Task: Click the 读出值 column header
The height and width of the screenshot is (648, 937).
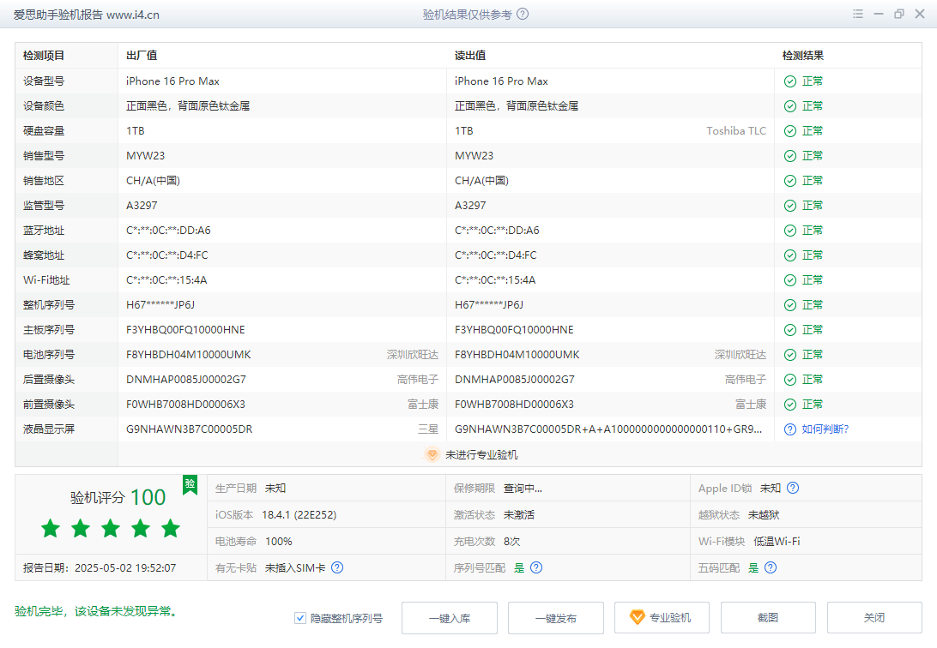Action: coord(470,56)
